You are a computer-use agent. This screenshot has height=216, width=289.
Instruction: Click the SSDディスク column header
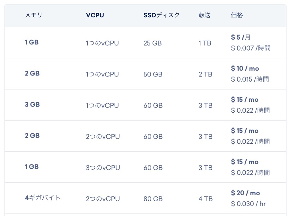tap(162, 15)
